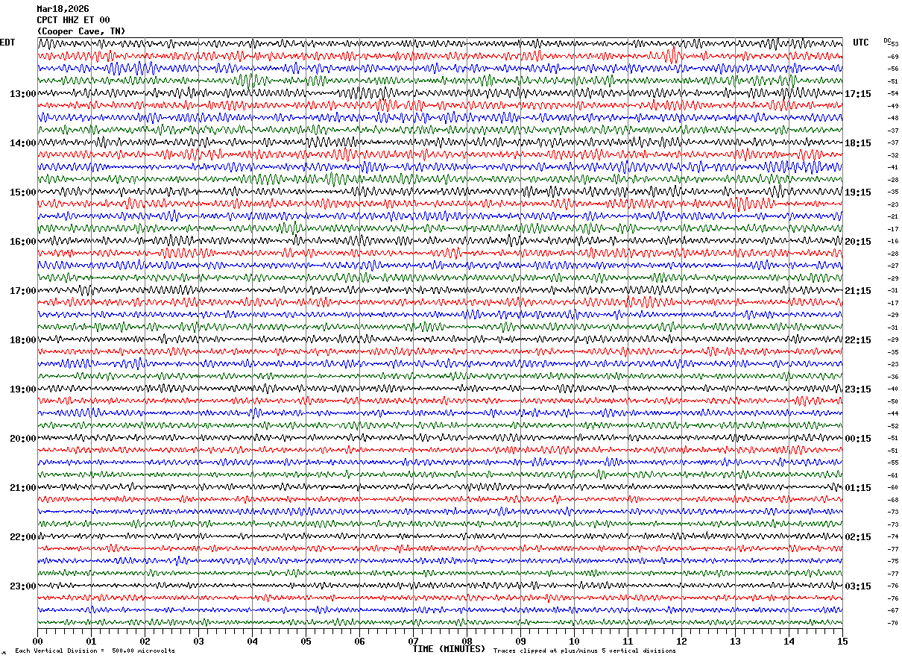The image size is (902, 661).
Task: Select the 17:00 EDT row label
Action: [22, 291]
